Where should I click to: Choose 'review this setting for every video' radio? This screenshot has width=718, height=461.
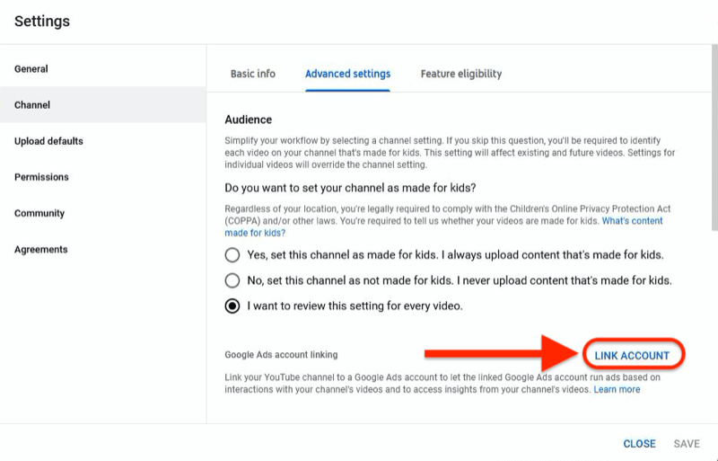pyautogui.click(x=232, y=306)
